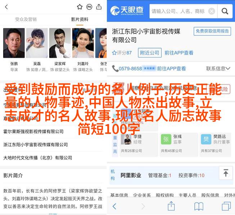The image size is (235, 215).
Task: Tap the Safari share icon at bottom
Action: [171, 206]
